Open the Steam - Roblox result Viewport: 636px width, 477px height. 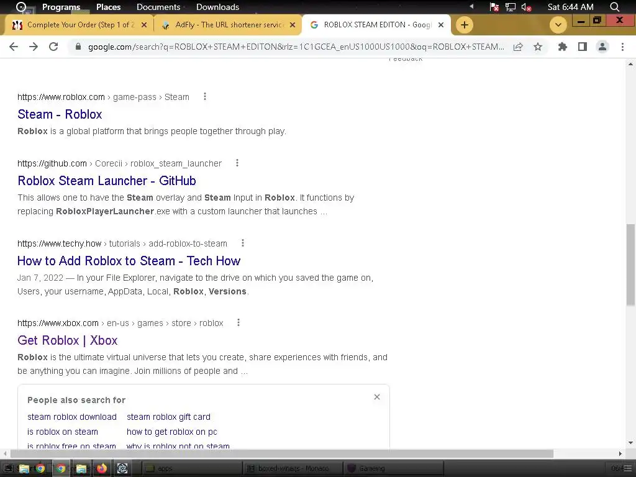(x=60, y=114)
